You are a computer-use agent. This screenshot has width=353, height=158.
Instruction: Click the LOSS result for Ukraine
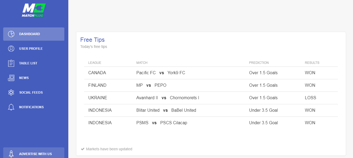pos(310,98)
